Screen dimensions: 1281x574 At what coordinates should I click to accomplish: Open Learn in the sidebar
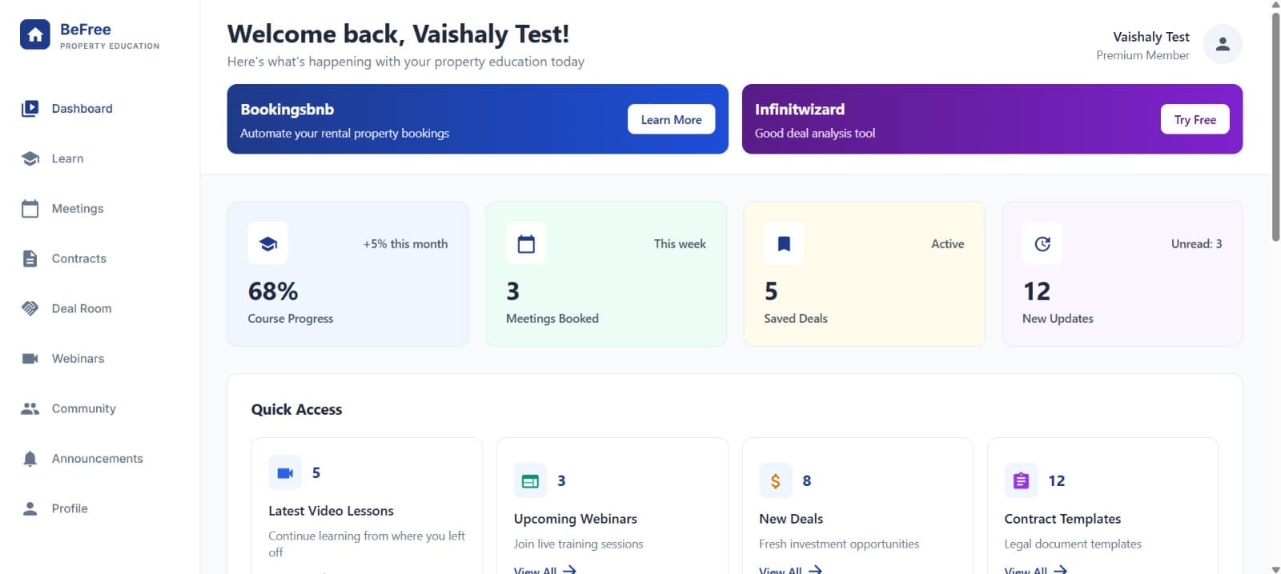(67, 158)
